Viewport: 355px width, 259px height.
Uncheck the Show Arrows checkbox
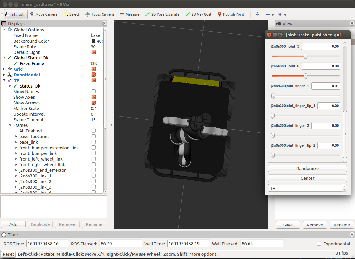(94, 103)
